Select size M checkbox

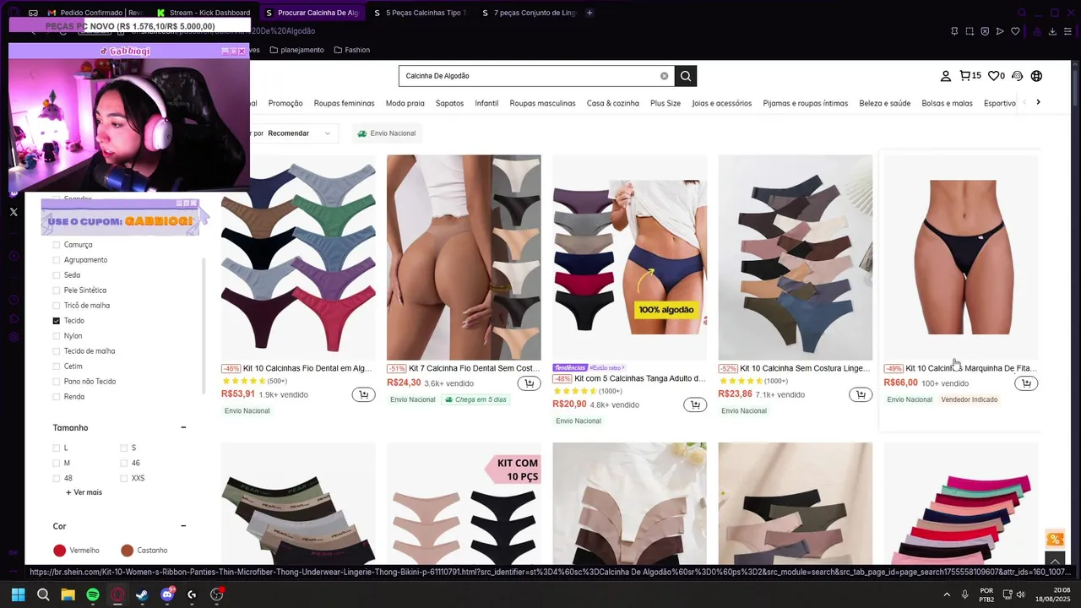pyautogui.click(x=57, y=463)
